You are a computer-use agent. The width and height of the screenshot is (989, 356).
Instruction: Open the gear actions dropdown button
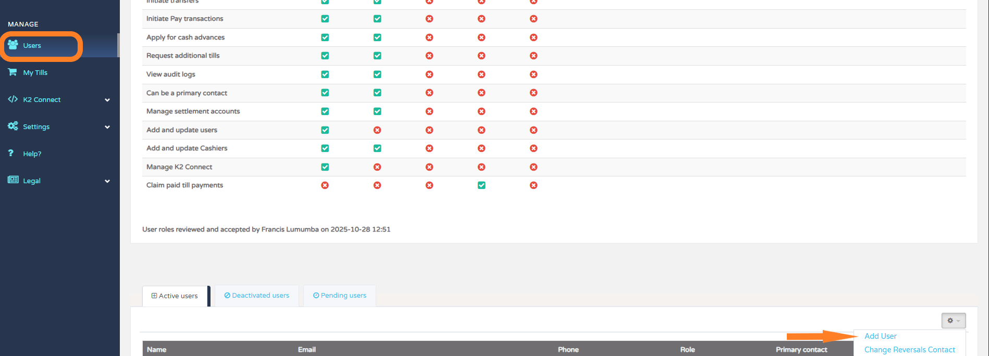click(x=953, y=321)
